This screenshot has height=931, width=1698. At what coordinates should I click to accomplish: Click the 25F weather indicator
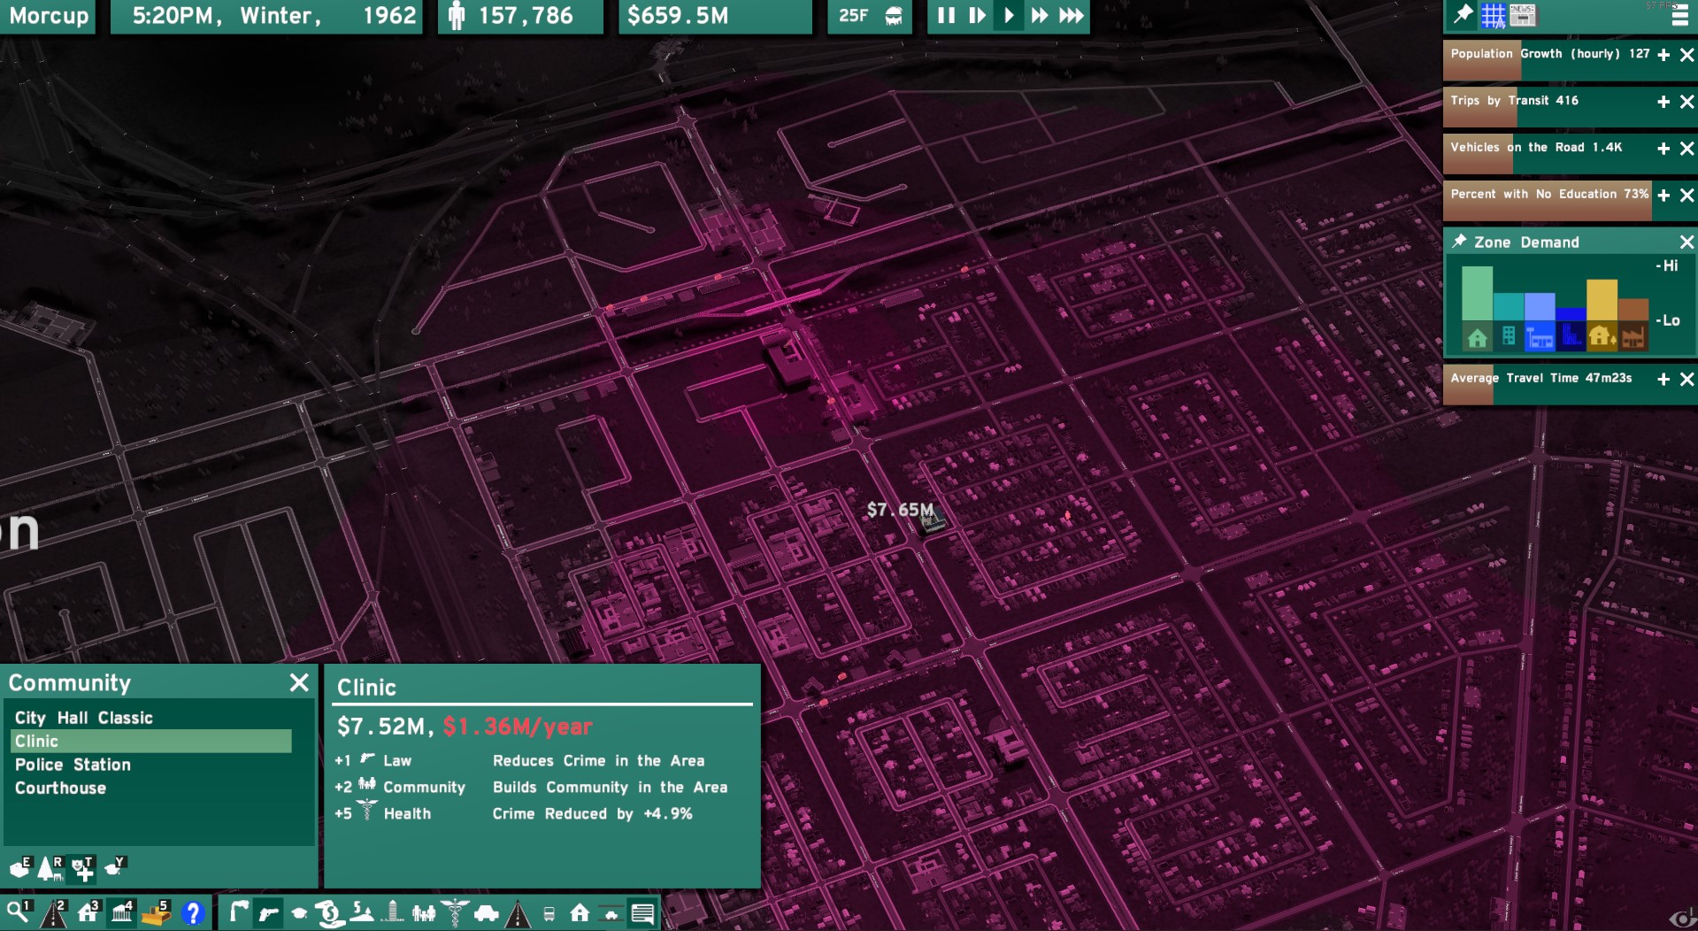(870, 16)
